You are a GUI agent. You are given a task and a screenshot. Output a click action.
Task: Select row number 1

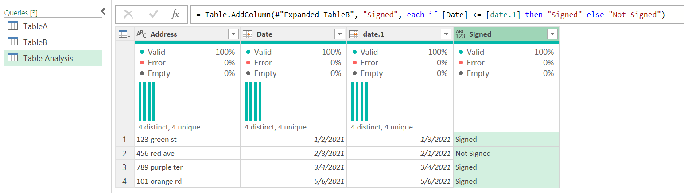point(125,139)
